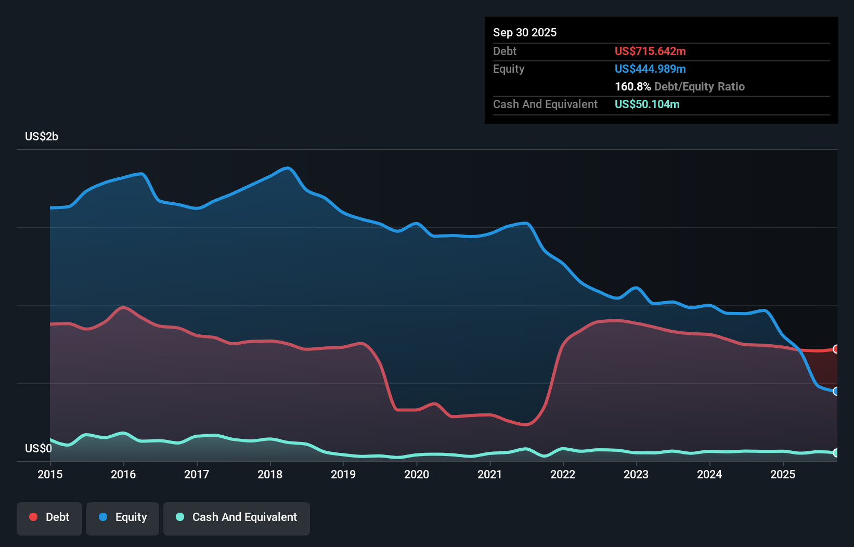Click the 160.8% ratio indicator
The width and height of the screenshot is (854, 547).
[632, 86]
